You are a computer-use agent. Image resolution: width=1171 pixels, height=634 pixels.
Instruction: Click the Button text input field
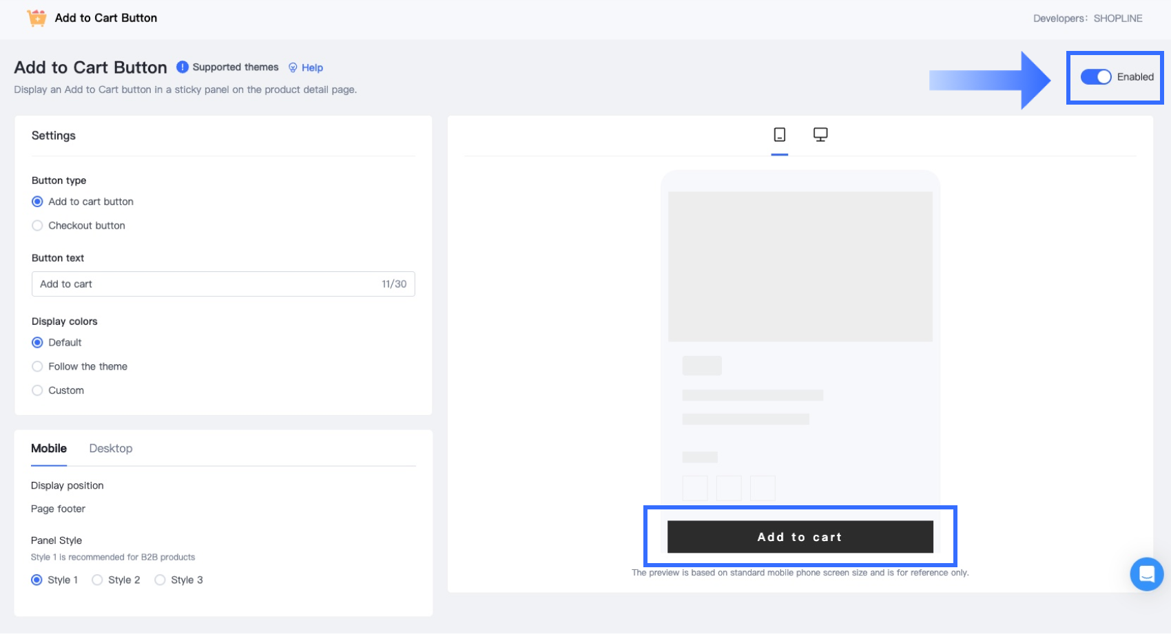coord(207,284)
